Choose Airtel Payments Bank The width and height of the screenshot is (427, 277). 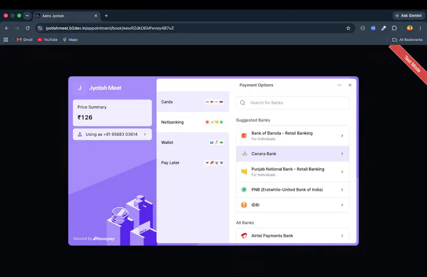[292, 235]
